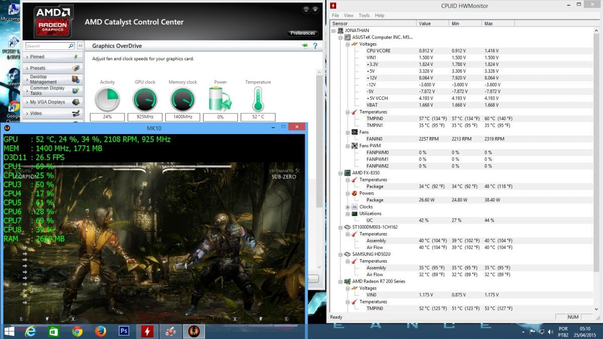
Task: Open Internet Explorer from the taskbar
Action: 31,331
